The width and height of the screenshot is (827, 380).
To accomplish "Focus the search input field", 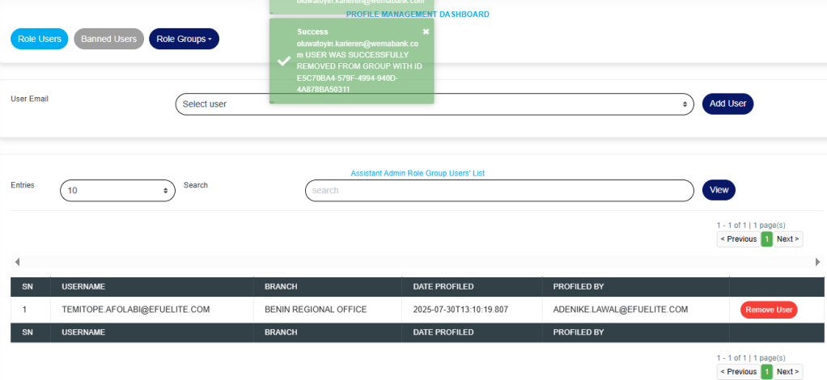I will tap(499, 191).
